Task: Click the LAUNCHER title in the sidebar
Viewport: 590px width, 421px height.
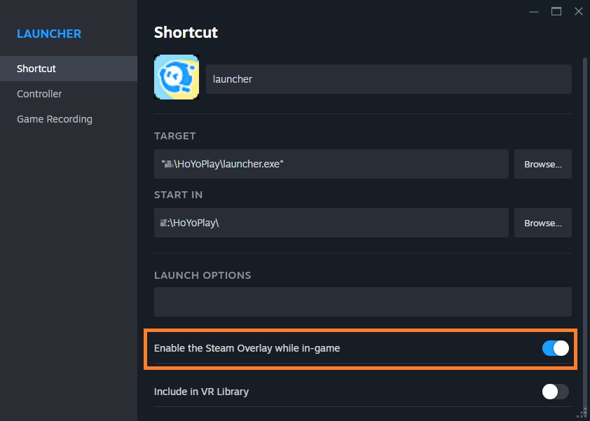Action: click(49, 34)
